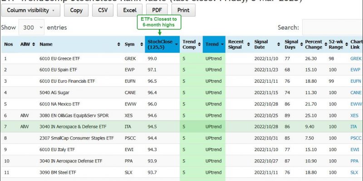Open the ITA chart link
363x181 pixels.
(x=353, y=127)
